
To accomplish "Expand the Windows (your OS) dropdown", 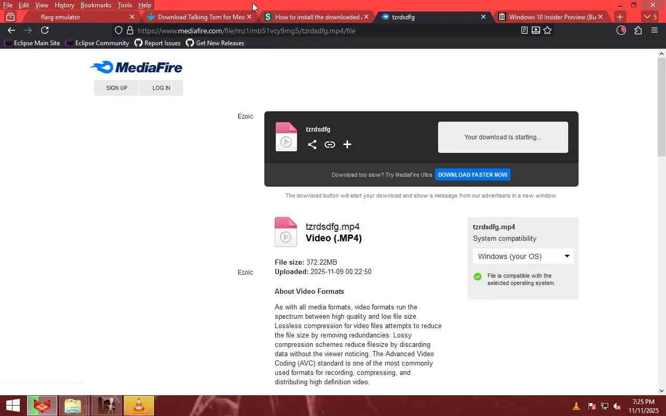I will 523,256.
